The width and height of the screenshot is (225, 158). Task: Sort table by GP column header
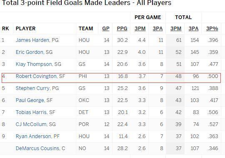[x=106, y=29]
